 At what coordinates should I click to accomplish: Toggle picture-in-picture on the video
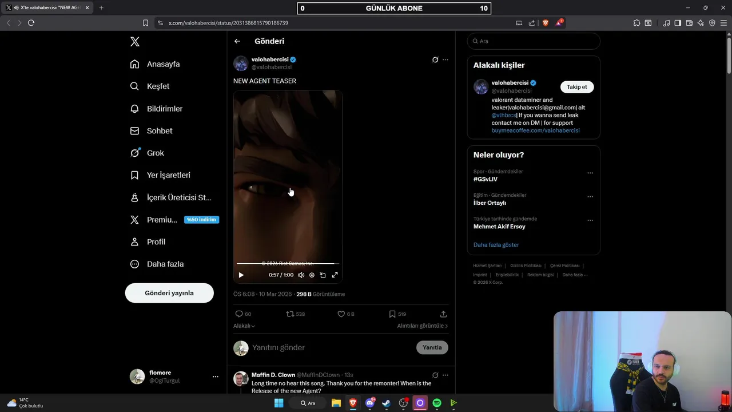tap(323, 275)
